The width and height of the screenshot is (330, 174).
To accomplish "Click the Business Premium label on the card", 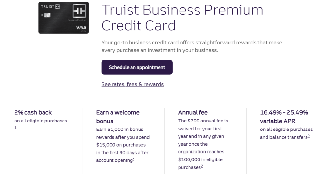I will [77, 20].
